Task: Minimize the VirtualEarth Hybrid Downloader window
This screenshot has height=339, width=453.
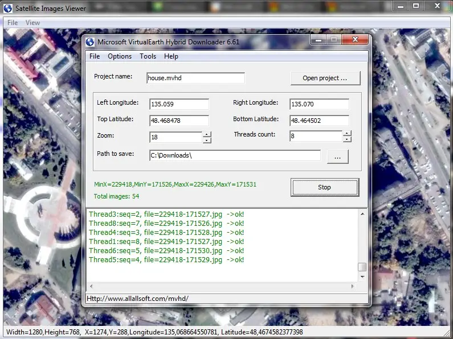Action: (319, 40)
